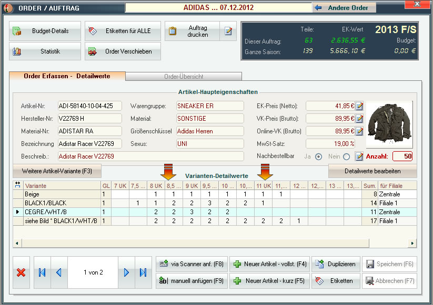The image size is (433, 305).
Task: Close the Order / Auftrag window
Action: tap(417, 4)
